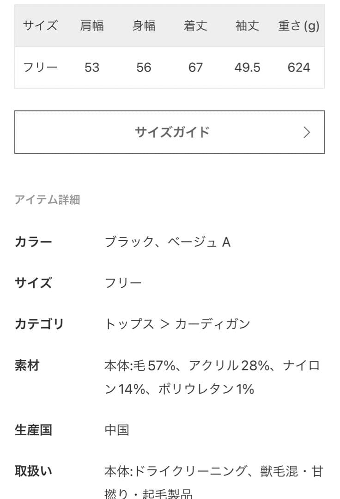Tap the フリー size row in table
This screenshot has width=340, height=499.
[x=40, y=67]
